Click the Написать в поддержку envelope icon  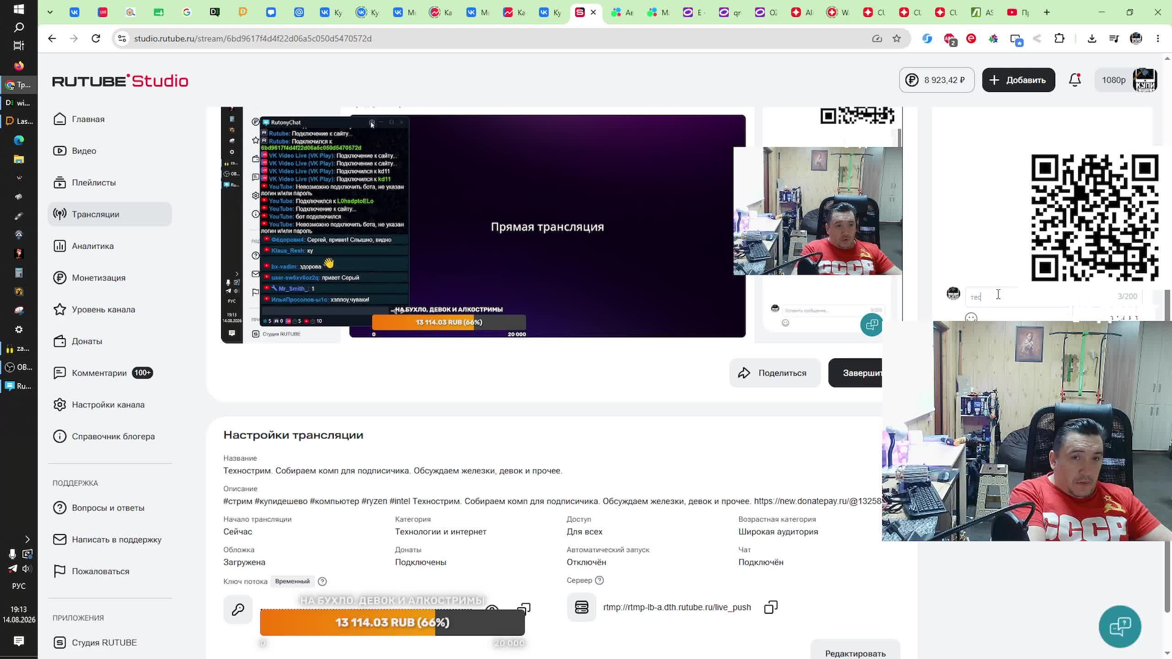(60, 540)
